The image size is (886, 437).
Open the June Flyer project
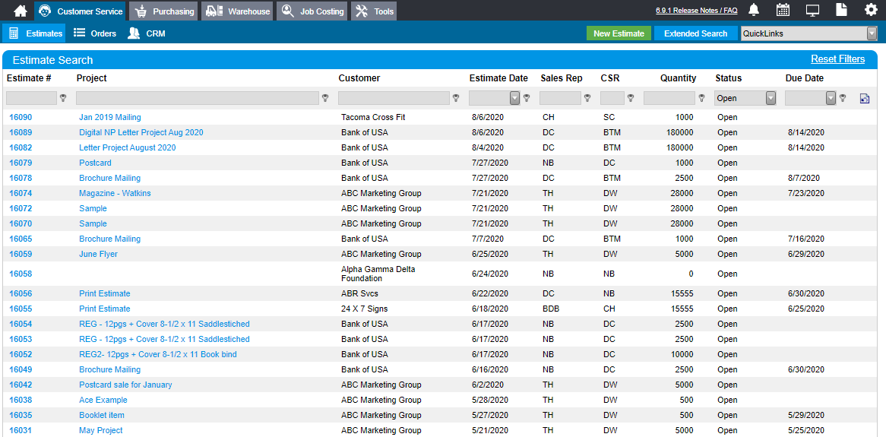(x=98, y=254)
